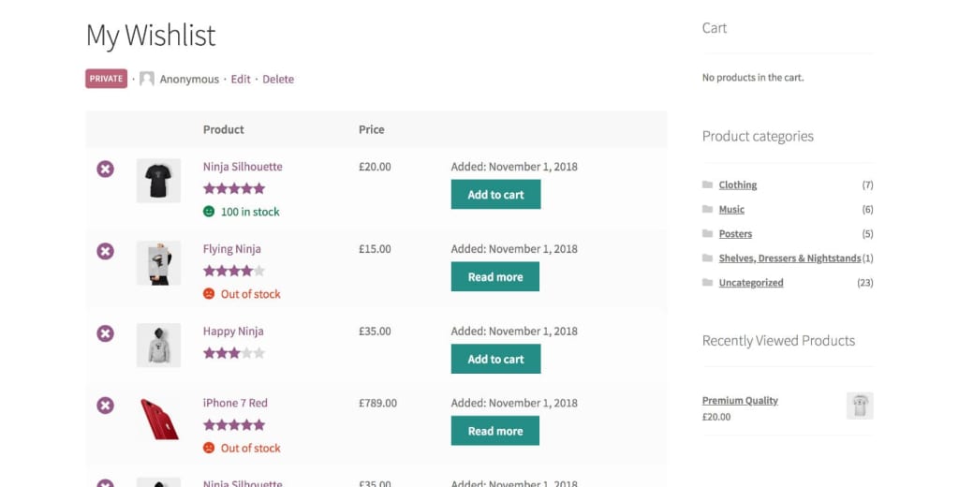This screenshot has height=487, width=959.
Task: Open the black Ninja Silhouette t-shirt thumbnail
Action: (158, 181)
